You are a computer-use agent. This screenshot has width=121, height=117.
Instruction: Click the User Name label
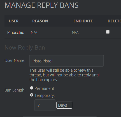tap(15, 60)
